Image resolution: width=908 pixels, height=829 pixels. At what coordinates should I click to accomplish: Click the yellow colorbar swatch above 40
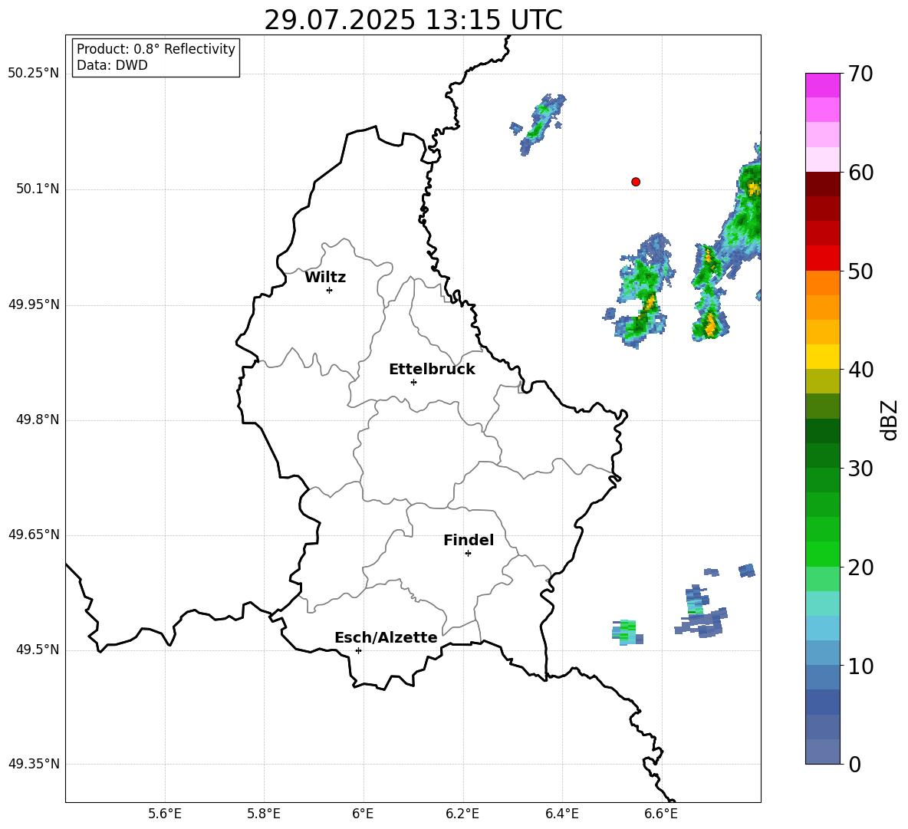[822, 357]
